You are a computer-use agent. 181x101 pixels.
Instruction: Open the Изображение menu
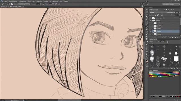coord(23,1)
